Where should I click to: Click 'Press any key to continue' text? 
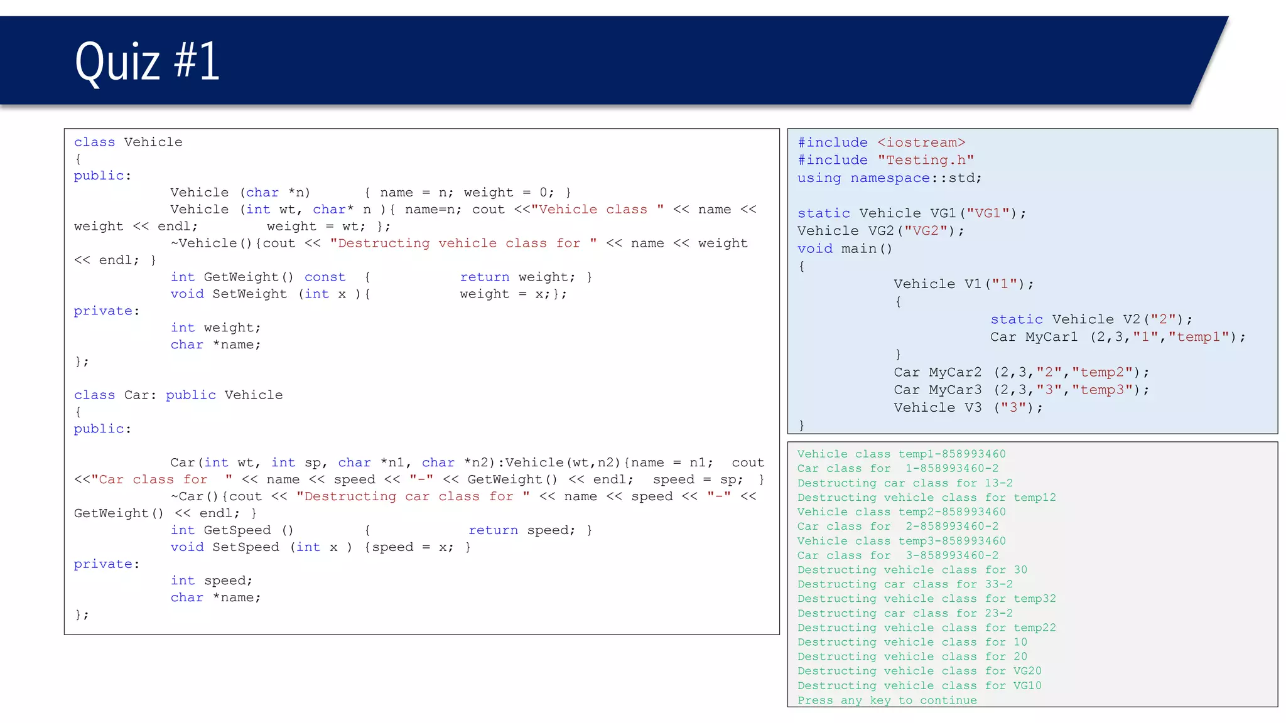coord(887,700)
